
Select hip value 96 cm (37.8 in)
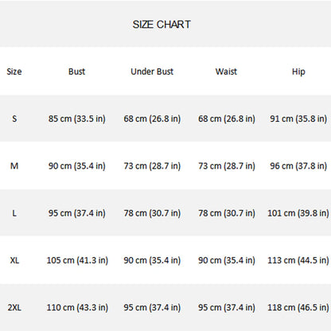[298, 166]
